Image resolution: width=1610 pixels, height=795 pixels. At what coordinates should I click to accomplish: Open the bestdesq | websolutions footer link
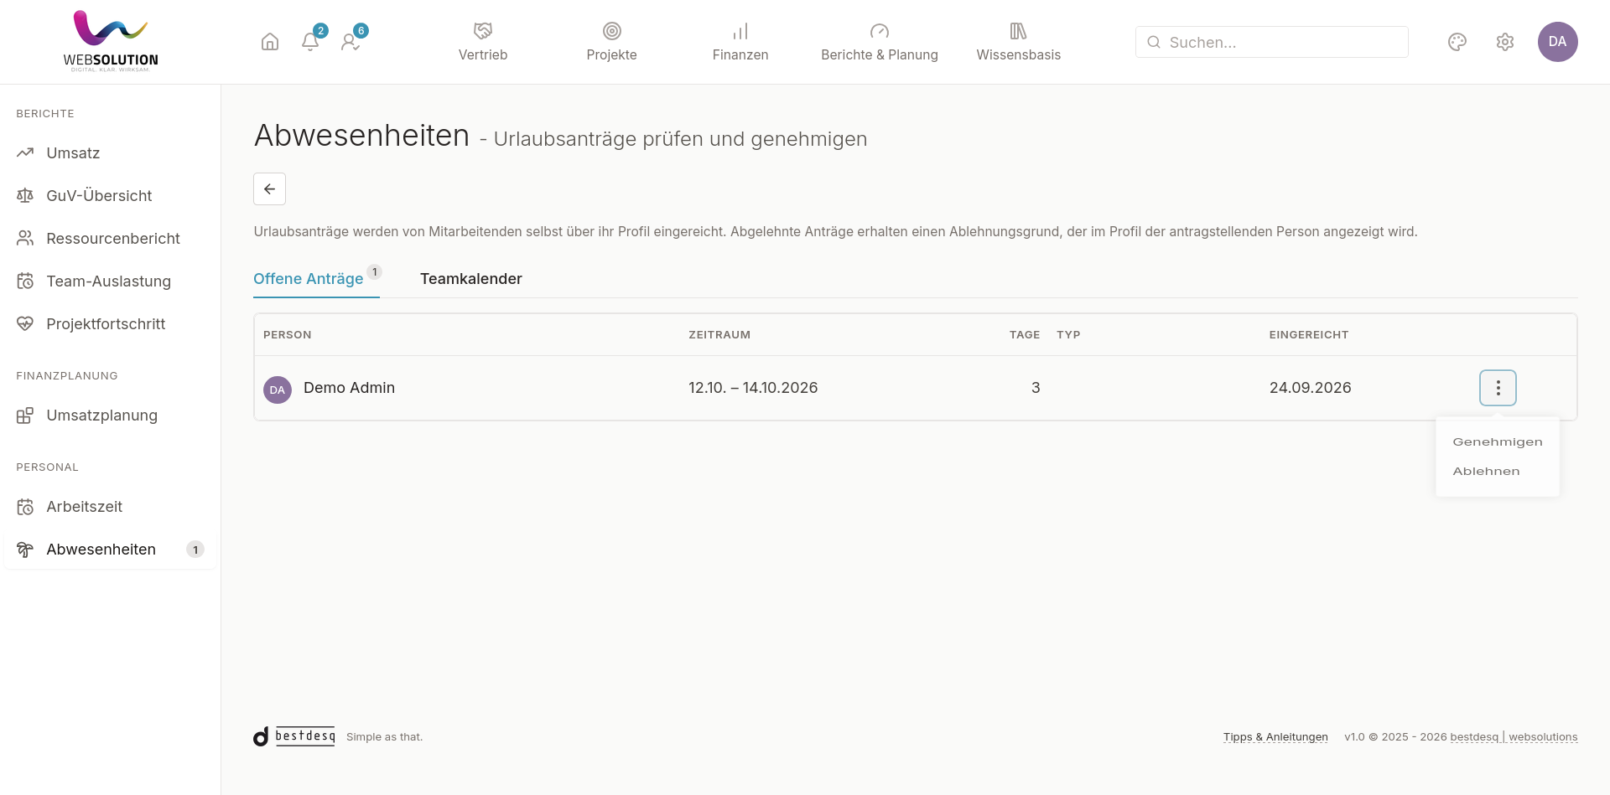(1514, 737)
